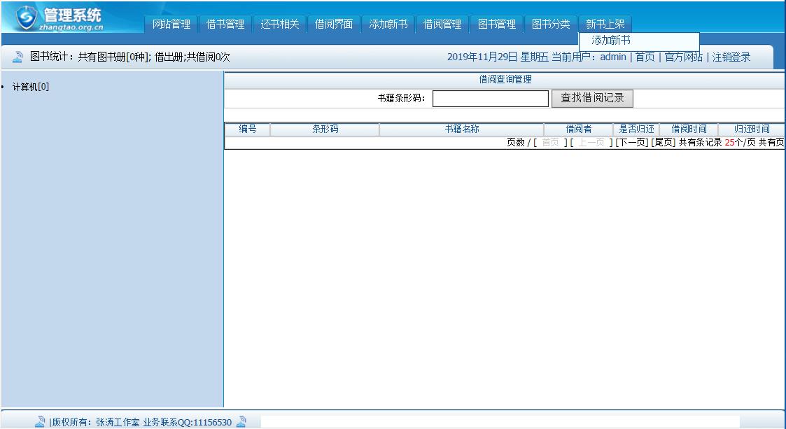Click the announcement icon beside 图书统计
The height and width of the screenshot is (429, 786).
pyautogui.click(x=16, y=57)
